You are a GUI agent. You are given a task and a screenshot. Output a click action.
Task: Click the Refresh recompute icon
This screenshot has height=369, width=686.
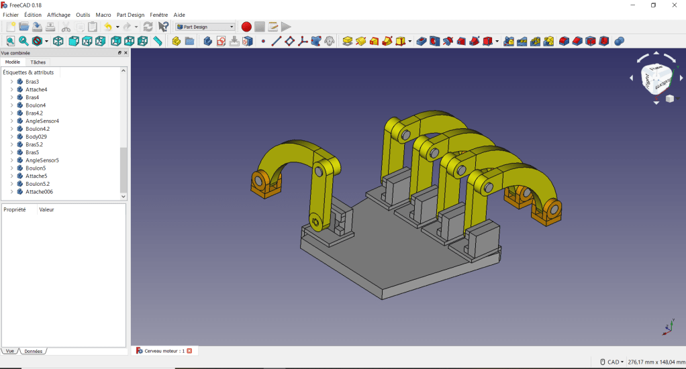[148, 27]
